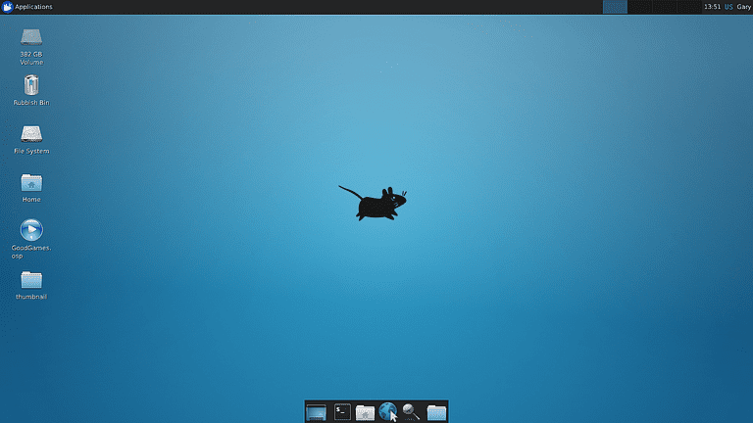
Task: Click Show Desktop icon in the dock
Action: point(316,412)
